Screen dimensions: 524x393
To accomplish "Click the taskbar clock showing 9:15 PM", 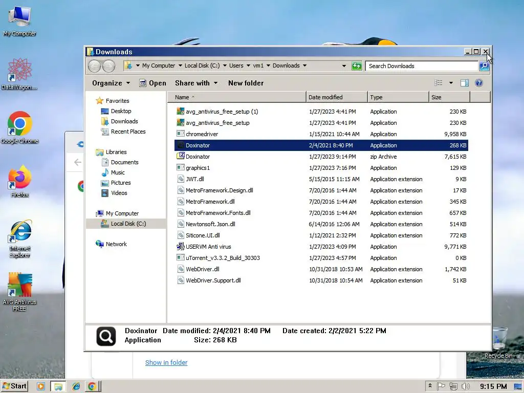I will [x=493, y=386].
